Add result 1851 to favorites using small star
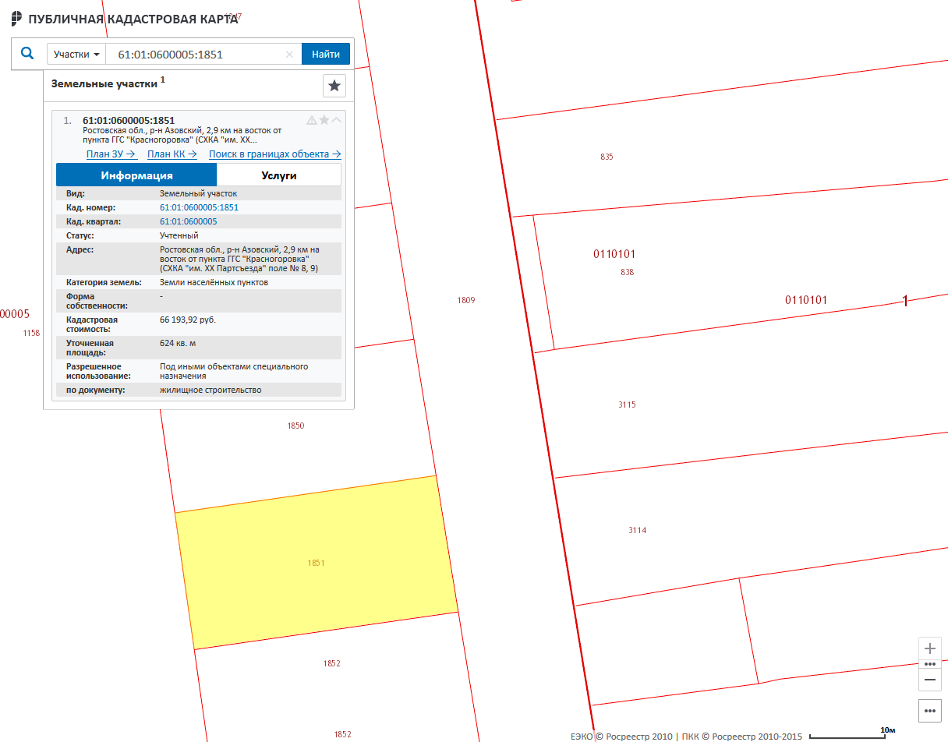Screen dimensions: 948x742 coord(324,120)
